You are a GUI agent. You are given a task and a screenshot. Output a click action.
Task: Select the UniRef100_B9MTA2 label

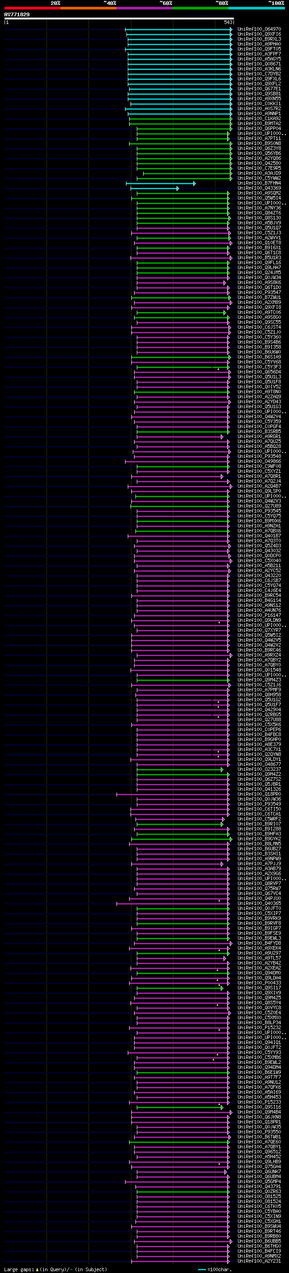click(x=259, y=124)
